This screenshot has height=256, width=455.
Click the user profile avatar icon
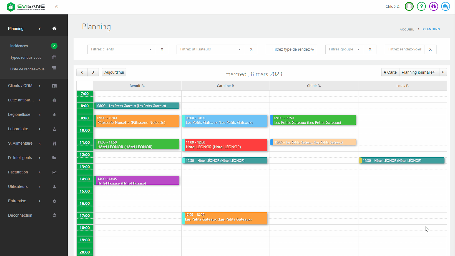(x=409, y=6)
